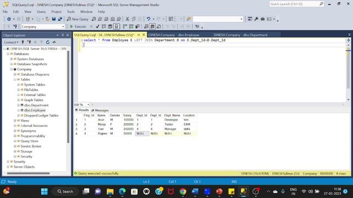
Task: Click the New Query toolbar button
Action: pyautogui.click(x=77, y=19)
